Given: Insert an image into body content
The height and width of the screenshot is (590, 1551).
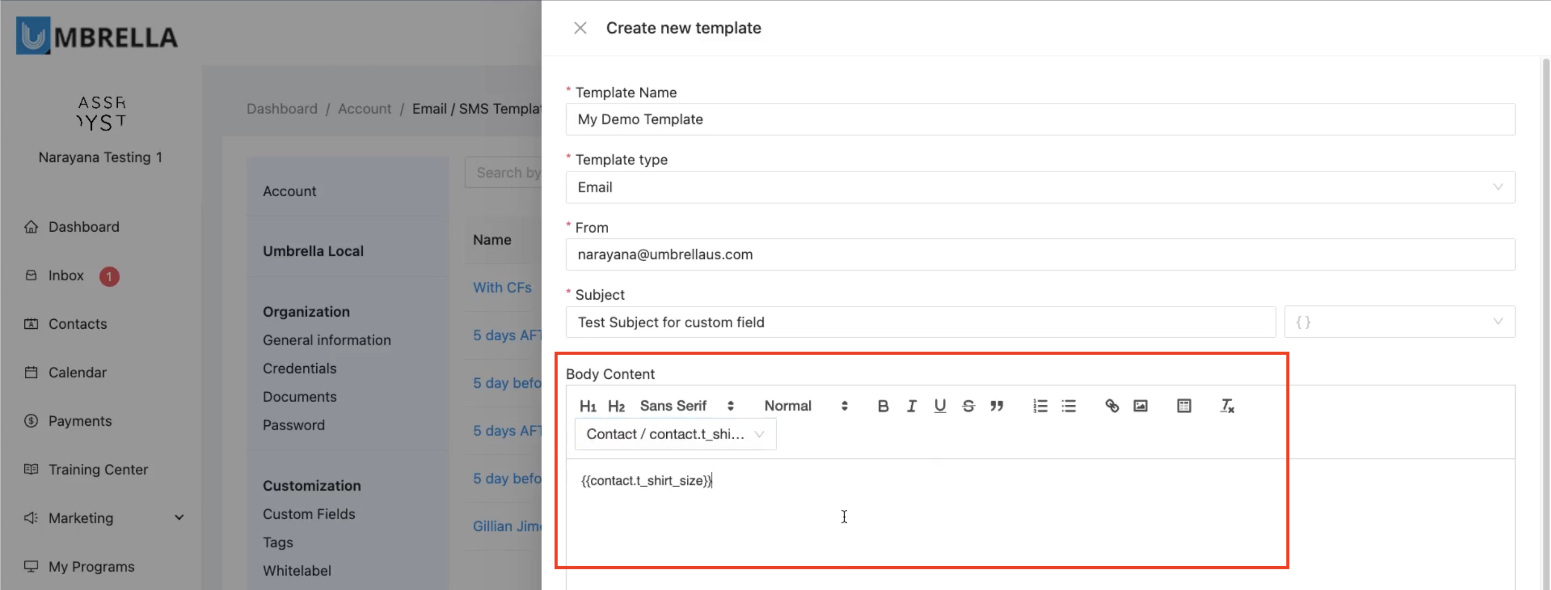Looking at the screenshot, I should [x=1140, y=406].
